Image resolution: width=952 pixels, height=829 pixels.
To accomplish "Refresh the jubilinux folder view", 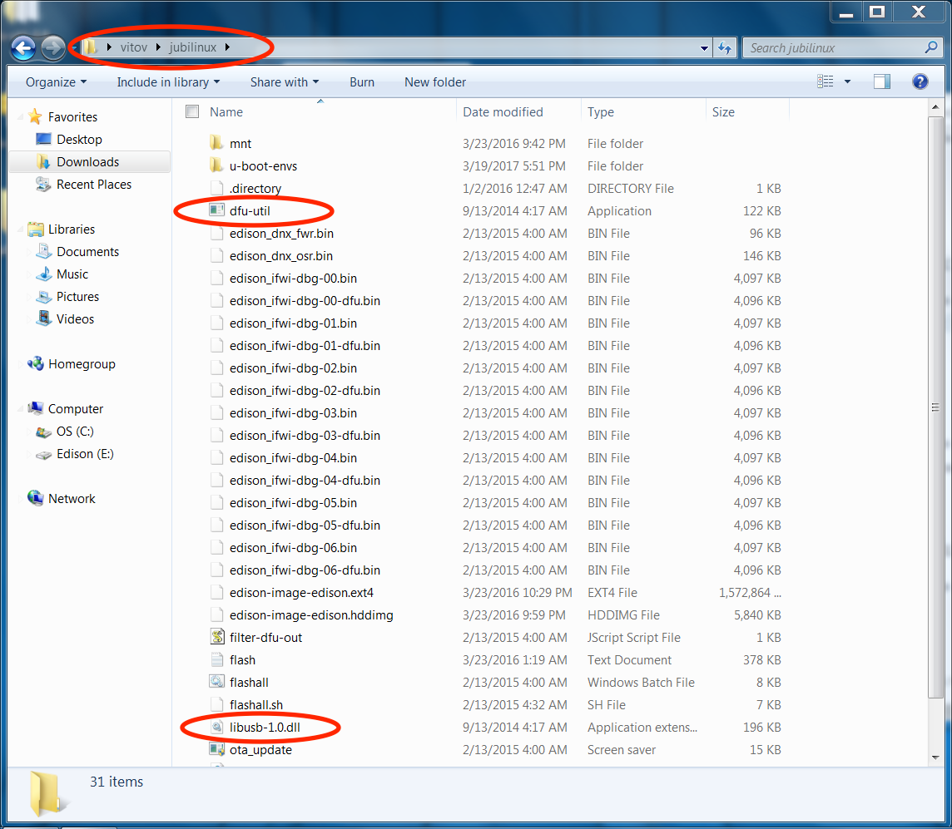I will 725,48.
